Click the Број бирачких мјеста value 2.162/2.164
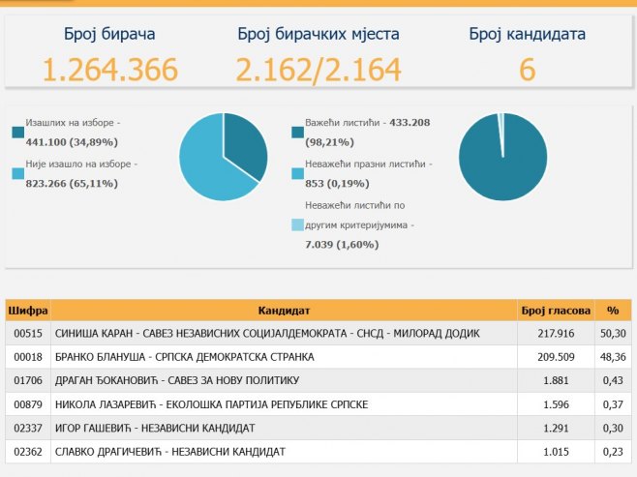This screenshot has height=477, width=637. tap(318, 70)
